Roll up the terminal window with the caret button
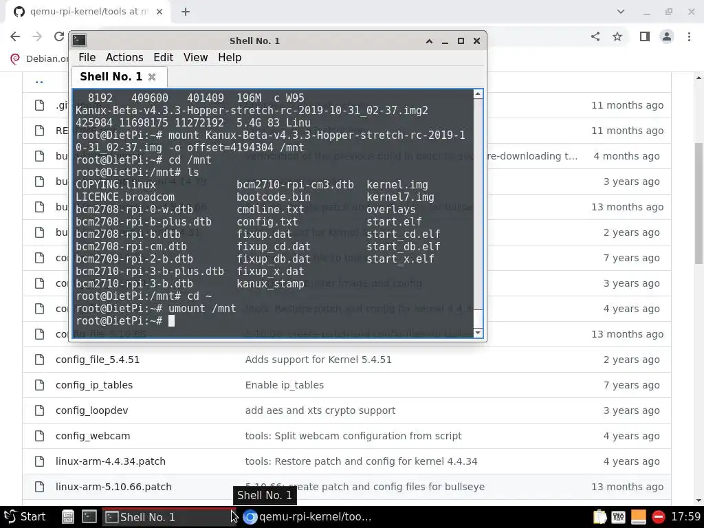The height and width of the screenshot is (528, 704). 429,41
